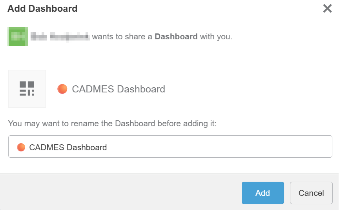Close the Add Dashboard dialog with X
The image size is (339, 210).
click(327, 8)
